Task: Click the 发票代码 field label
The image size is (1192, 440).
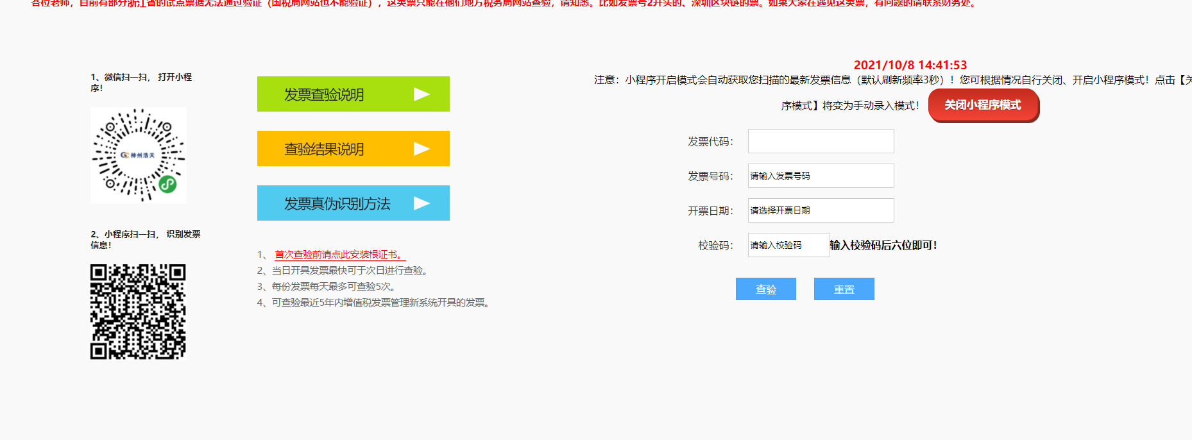Action: tap(710, 141)
